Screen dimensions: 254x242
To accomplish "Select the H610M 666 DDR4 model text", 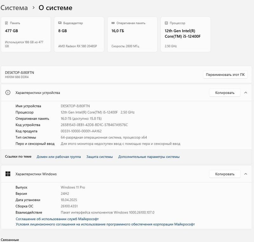I will point(17,77).
